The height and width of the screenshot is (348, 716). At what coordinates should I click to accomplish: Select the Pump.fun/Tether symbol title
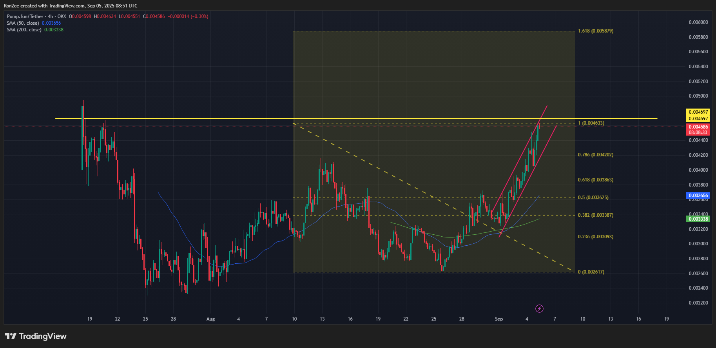click(x=25, y=16)
